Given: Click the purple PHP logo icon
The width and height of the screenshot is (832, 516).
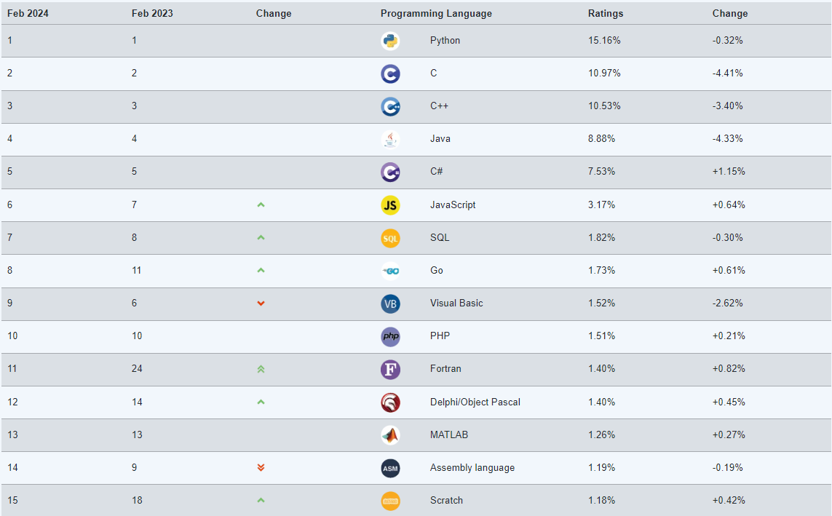Looking at the screenshot, I should tap(390, 336).
